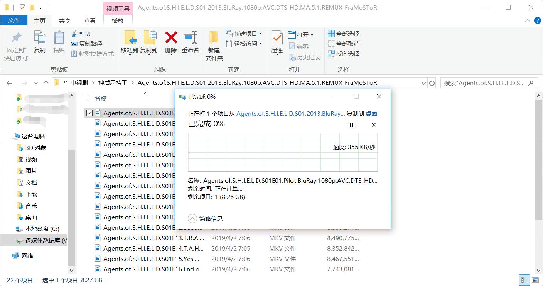
Task: Switch to the 查看 ribbon tab
Action: (x=89, y=20)
